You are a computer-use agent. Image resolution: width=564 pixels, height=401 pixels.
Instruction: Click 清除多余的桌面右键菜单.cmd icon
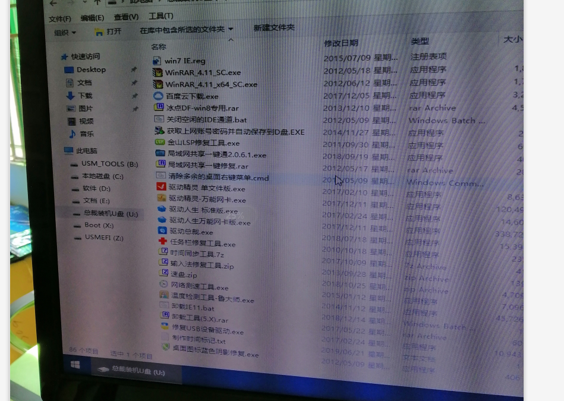pyautogui.click(x=161, y=176)
